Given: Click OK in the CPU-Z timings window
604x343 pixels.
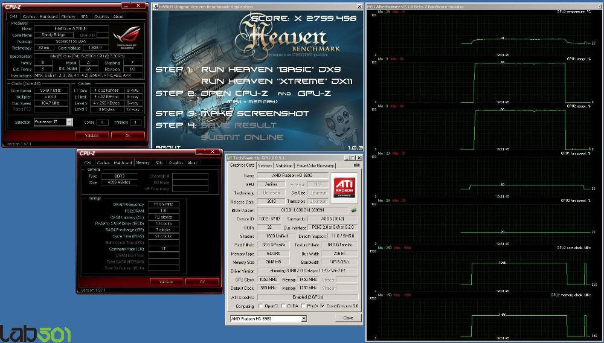Looking at the screenshot, I should (x=202, y=282).
